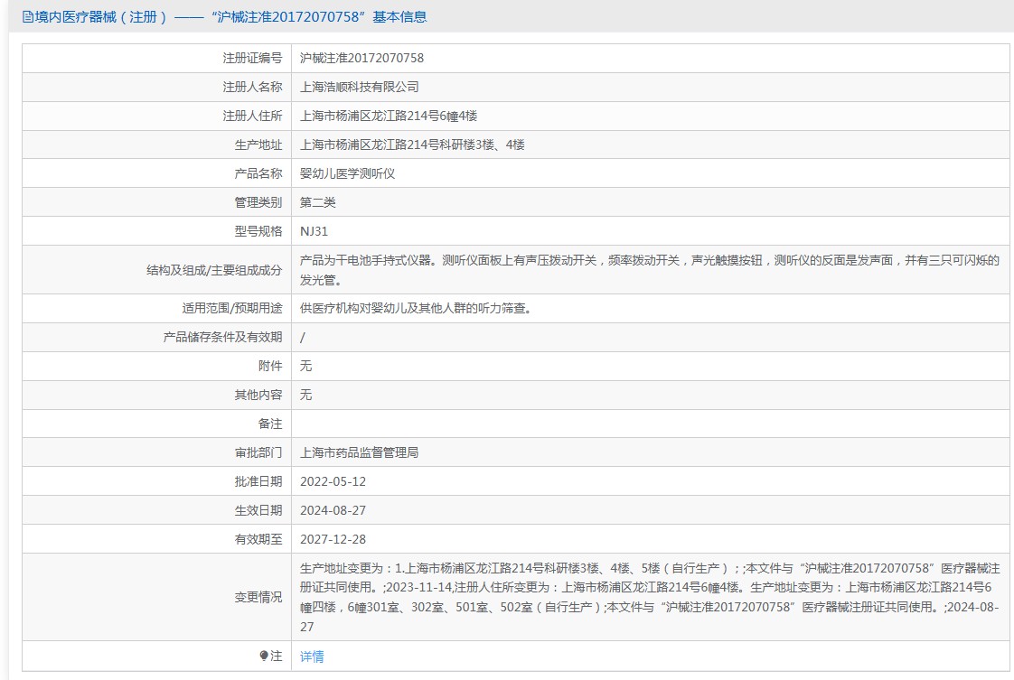The image size is (1014, 680).
Task: Click the 产品名称 label
Action: tap(258, 173)
